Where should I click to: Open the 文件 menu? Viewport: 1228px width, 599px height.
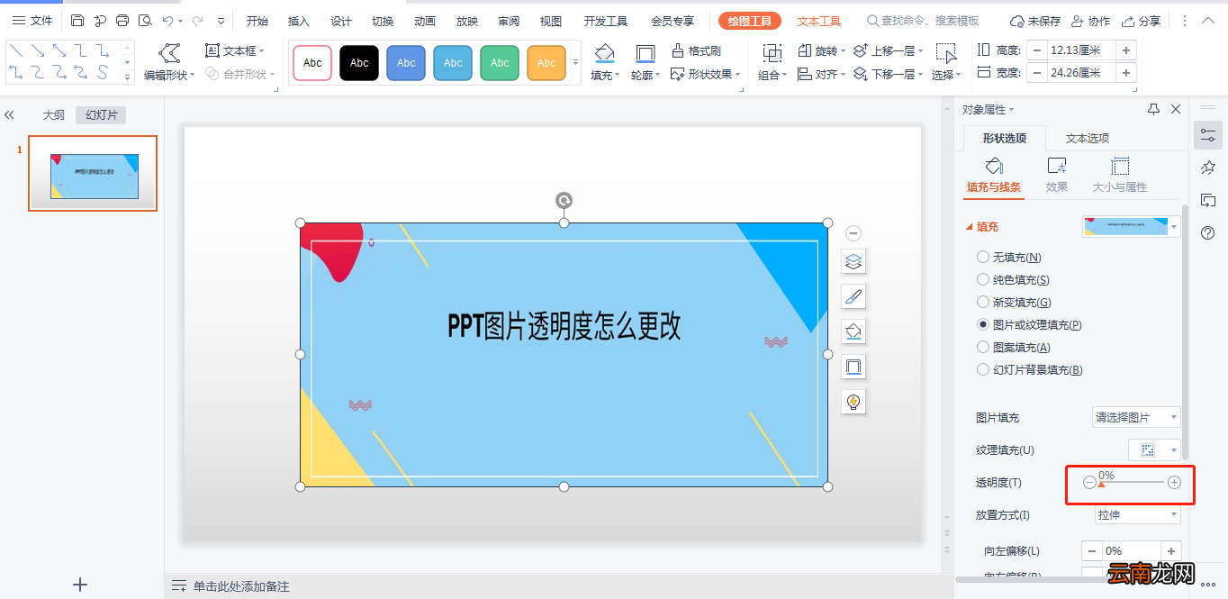tap(33, 20)
